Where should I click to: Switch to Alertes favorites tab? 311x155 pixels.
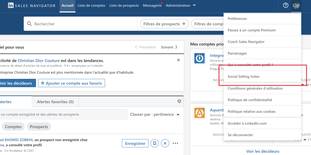click(x=55, y=102)
